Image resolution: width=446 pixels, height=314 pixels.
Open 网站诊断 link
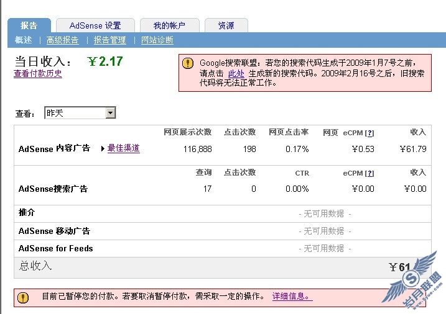coord(157,40)
